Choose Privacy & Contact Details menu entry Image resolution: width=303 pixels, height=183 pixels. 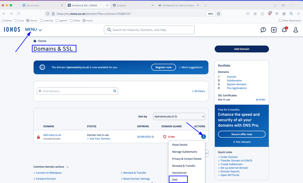click(187, 159)
